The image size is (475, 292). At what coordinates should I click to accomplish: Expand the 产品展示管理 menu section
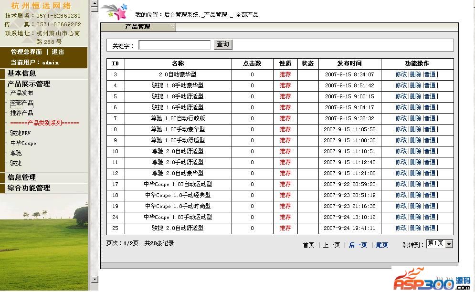[x=29, y=84]
